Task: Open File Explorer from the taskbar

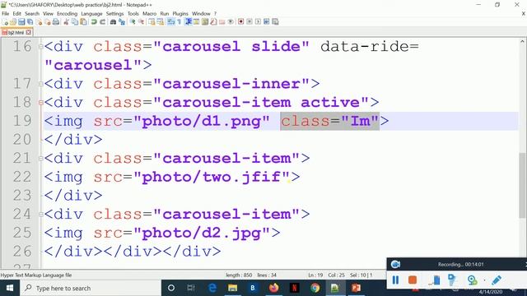Action: (x=232, y=288)
